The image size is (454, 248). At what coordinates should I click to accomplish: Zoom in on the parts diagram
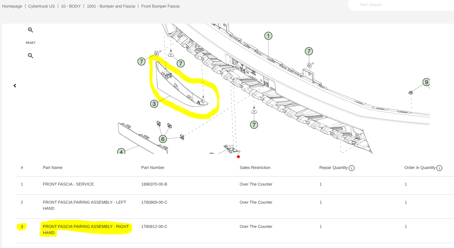tap(30, 30)
